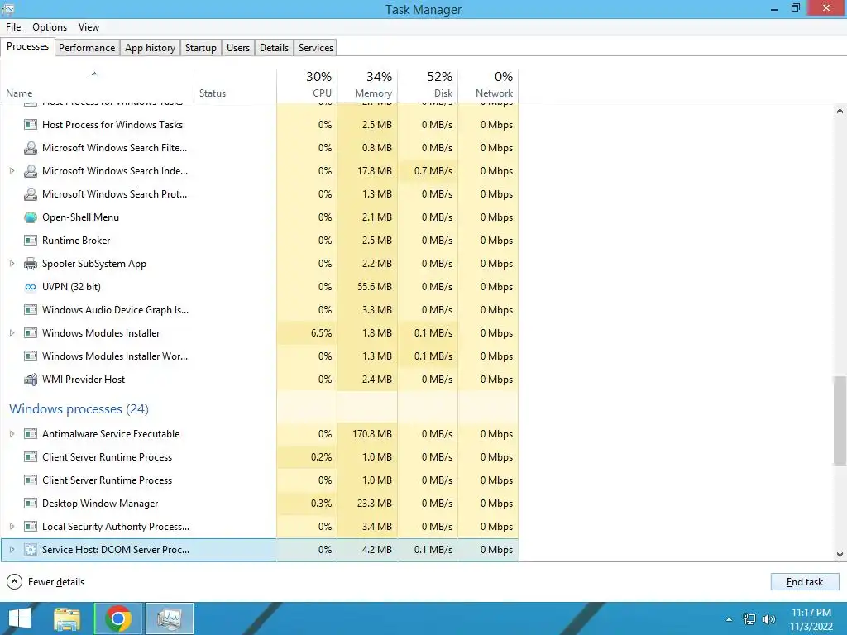Click the Task Manager taskbar icon

170,618
